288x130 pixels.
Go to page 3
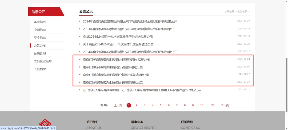click(145, 105)
